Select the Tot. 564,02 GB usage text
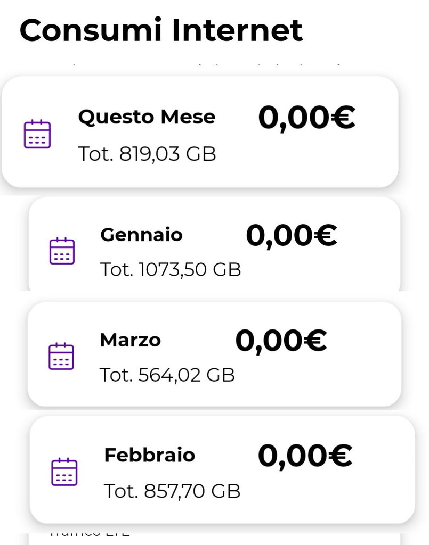 (167, 375)
